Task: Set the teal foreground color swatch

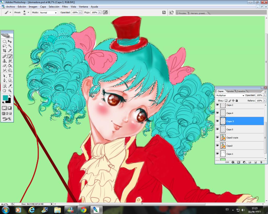Action: tap(5, 97)
